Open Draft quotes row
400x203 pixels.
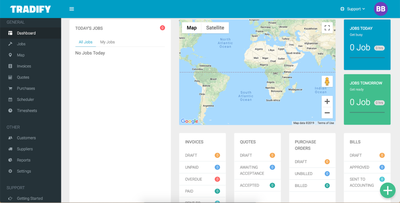pos(257,155)
